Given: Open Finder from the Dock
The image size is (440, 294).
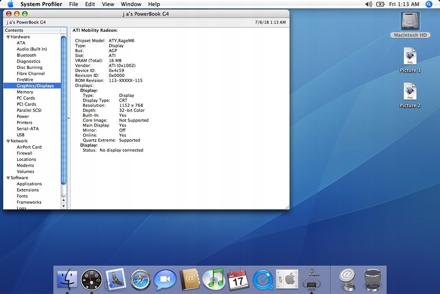Looking at the screenshot, I should pos(67,280).
